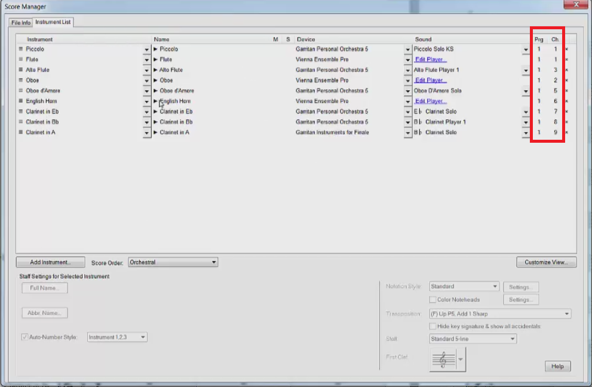Click the treble clef First Clef icon
Image resolution: width=592 pixels, height=387 pixels.
click(442, 360)
